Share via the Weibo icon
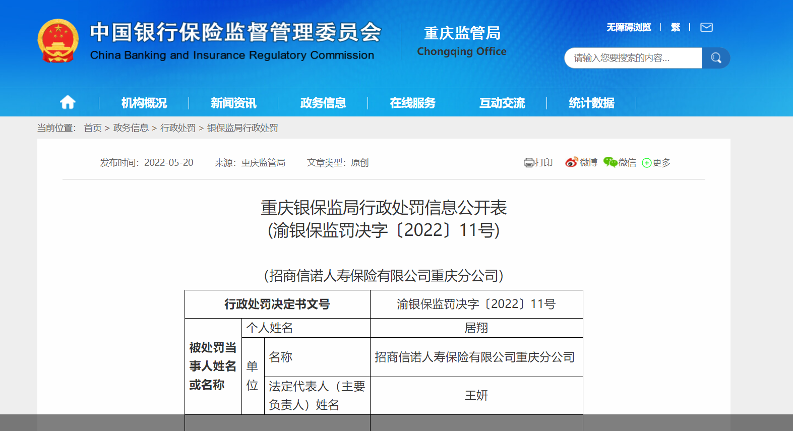The image size is (793, 431). click(x=571, y=162)
